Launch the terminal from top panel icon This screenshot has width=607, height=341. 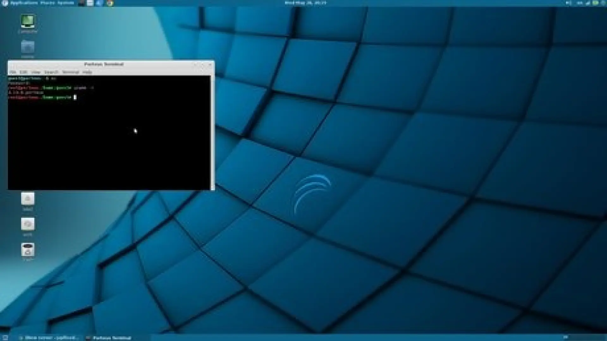[81, 3]
